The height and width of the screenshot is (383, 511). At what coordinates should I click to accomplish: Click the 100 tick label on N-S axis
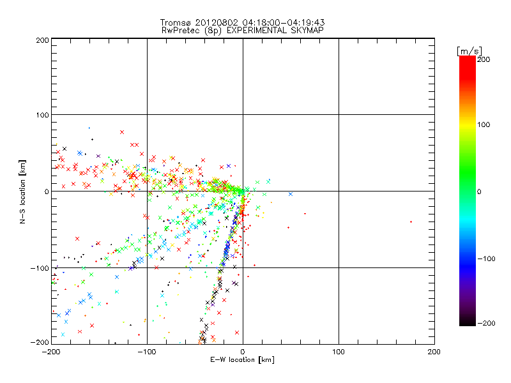[43, 115]
